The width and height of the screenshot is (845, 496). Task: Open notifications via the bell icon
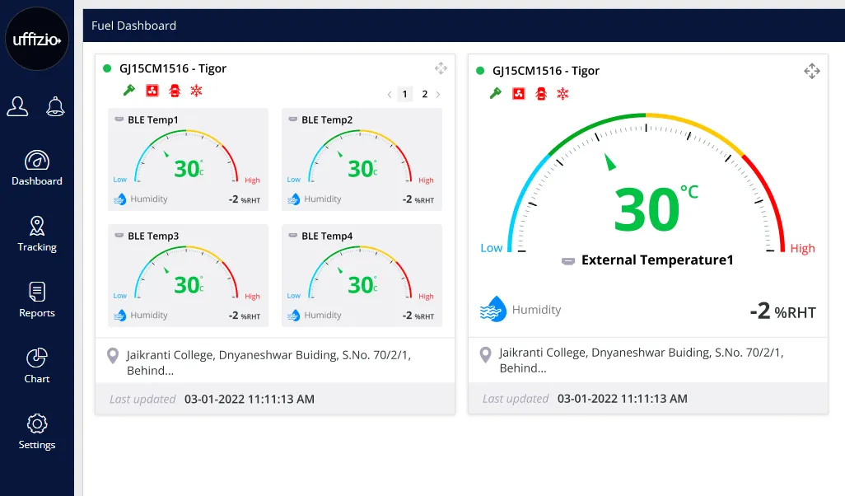pos(55,105)
